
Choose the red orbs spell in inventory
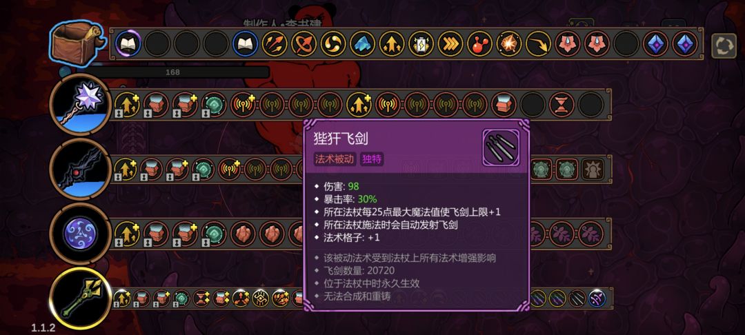click(x=479, y=44)
